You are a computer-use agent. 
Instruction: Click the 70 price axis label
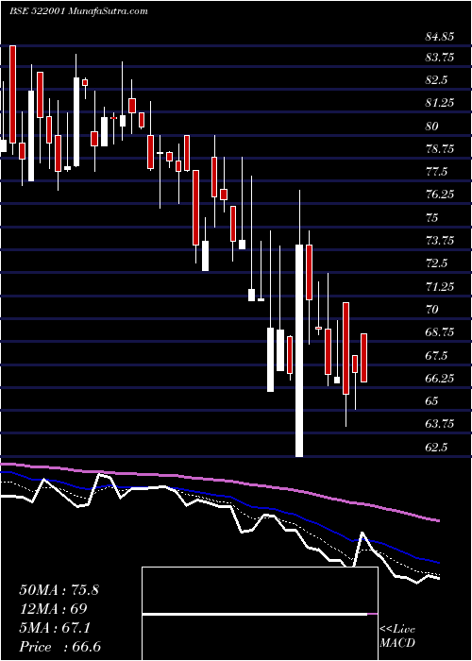click(x=432, y=310)
